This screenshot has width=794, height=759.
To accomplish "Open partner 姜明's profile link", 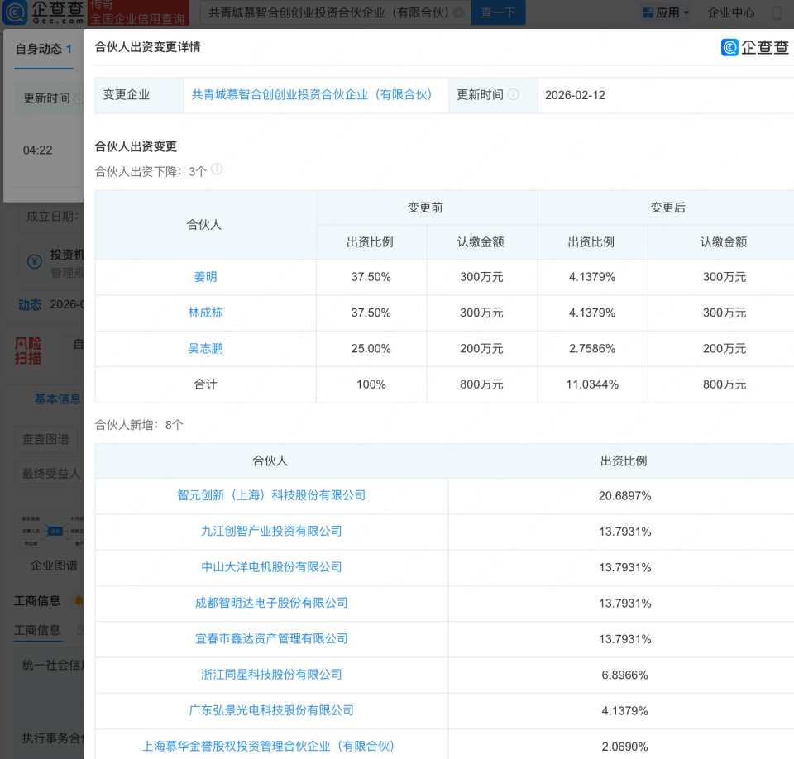I will point(204,277).
